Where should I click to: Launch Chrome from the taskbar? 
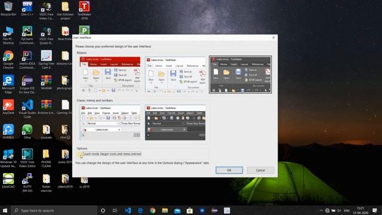pyautogui.click(x=153, y=210)
